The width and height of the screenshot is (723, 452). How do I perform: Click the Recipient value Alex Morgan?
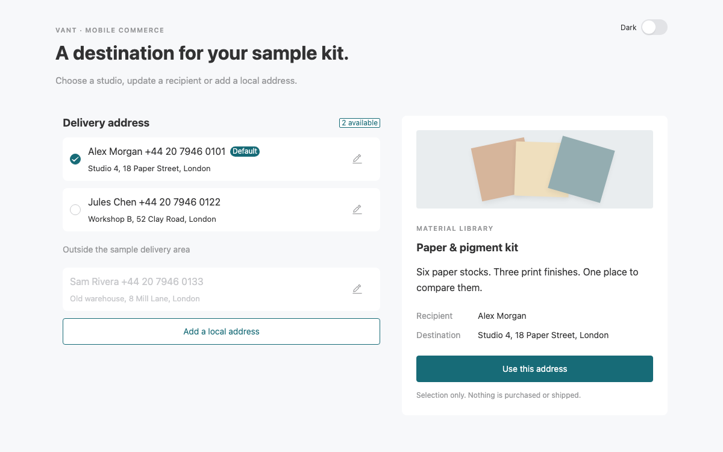(x=502, y=316)
